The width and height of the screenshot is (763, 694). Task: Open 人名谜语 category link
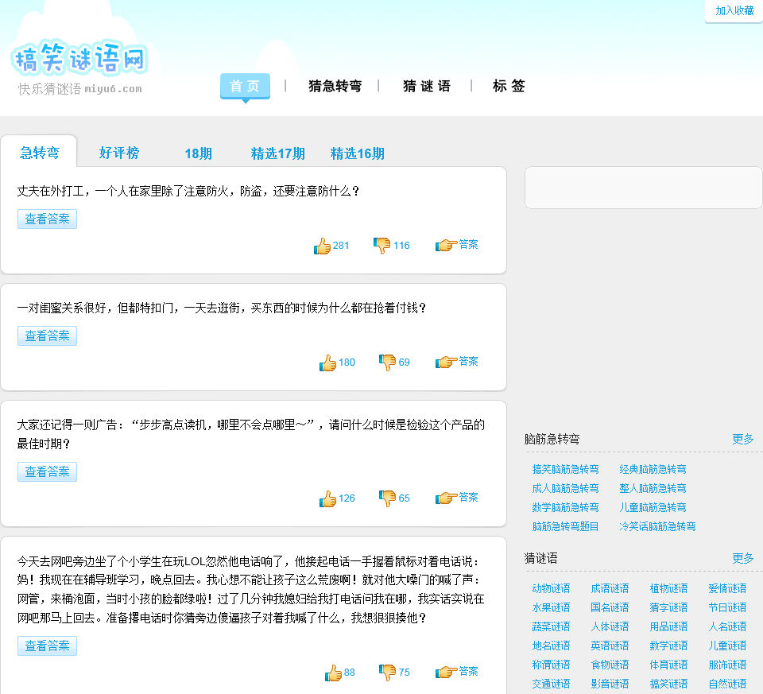(727, 626)
